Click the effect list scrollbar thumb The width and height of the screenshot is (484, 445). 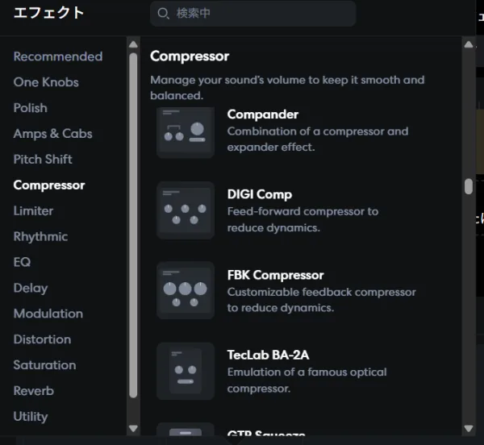[469, 186]
